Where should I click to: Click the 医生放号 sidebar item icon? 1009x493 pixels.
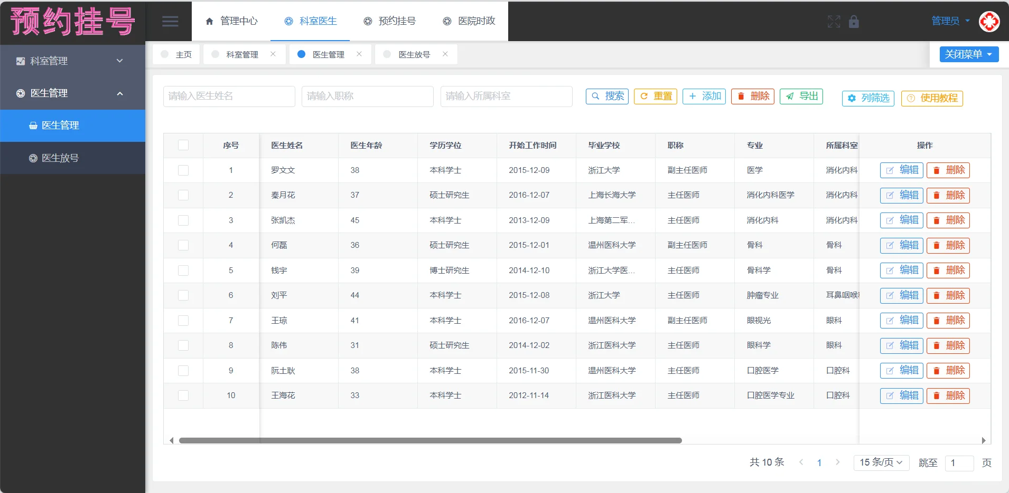pyautogui.click(x=32, y=158)
